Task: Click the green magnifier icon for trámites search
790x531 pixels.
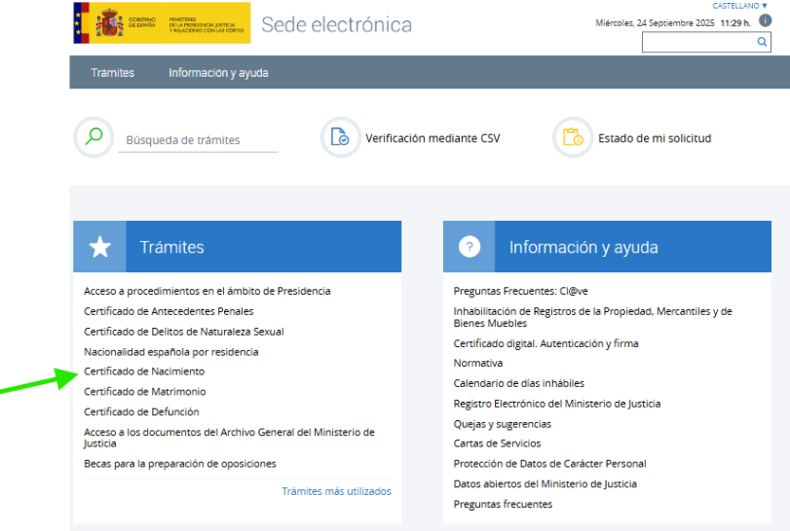Action: point(94,137)
